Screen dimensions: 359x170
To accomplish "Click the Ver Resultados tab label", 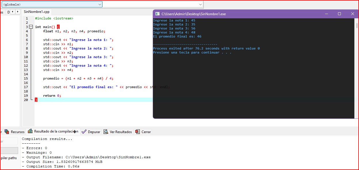I will (x=121, y=132).
